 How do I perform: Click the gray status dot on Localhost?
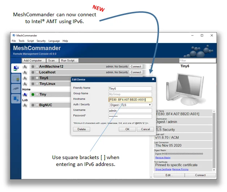click(x=33, y=72)
